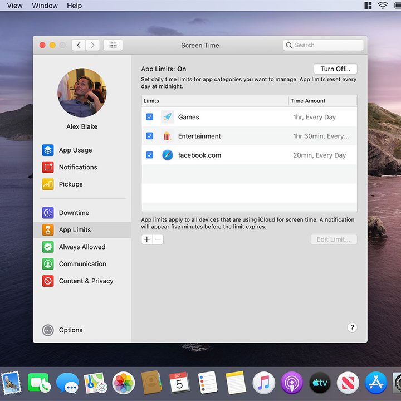Image resolution: width=401 pixels, height=401 pixels.
Task: Open App Store from Dock
Action: click(x=376, y=383)
